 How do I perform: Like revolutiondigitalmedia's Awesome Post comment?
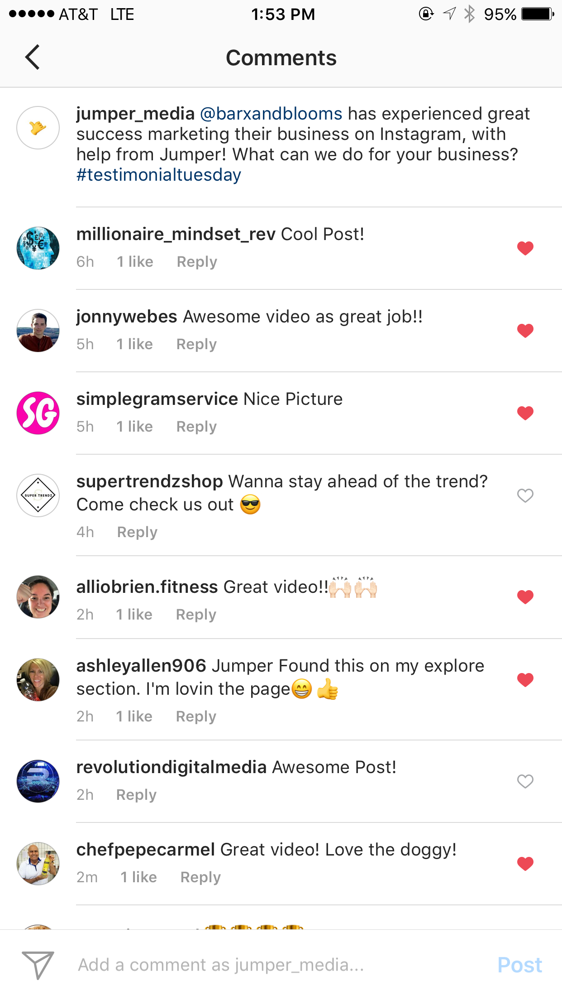[525, 781]
